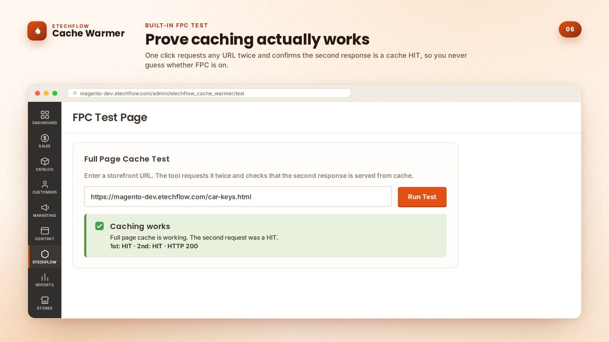Screen dimensions: 609x342
Task: Click the Run Test button
Action: [x=422, y=197]
